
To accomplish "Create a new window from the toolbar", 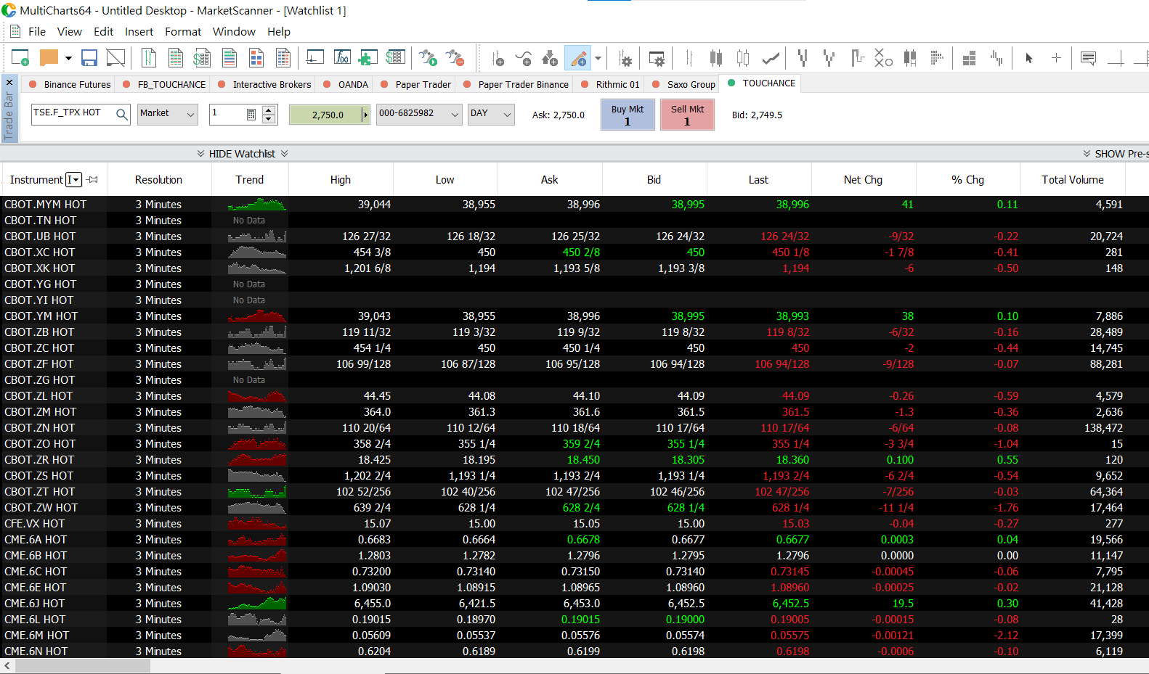I will 20,58.
